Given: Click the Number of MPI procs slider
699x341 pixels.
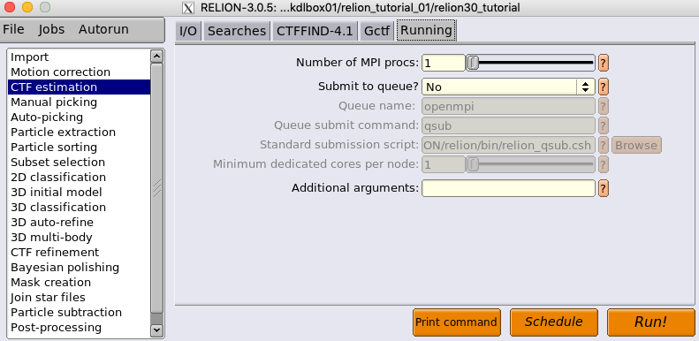Looking at the screenshot, I should coord(530,63).
